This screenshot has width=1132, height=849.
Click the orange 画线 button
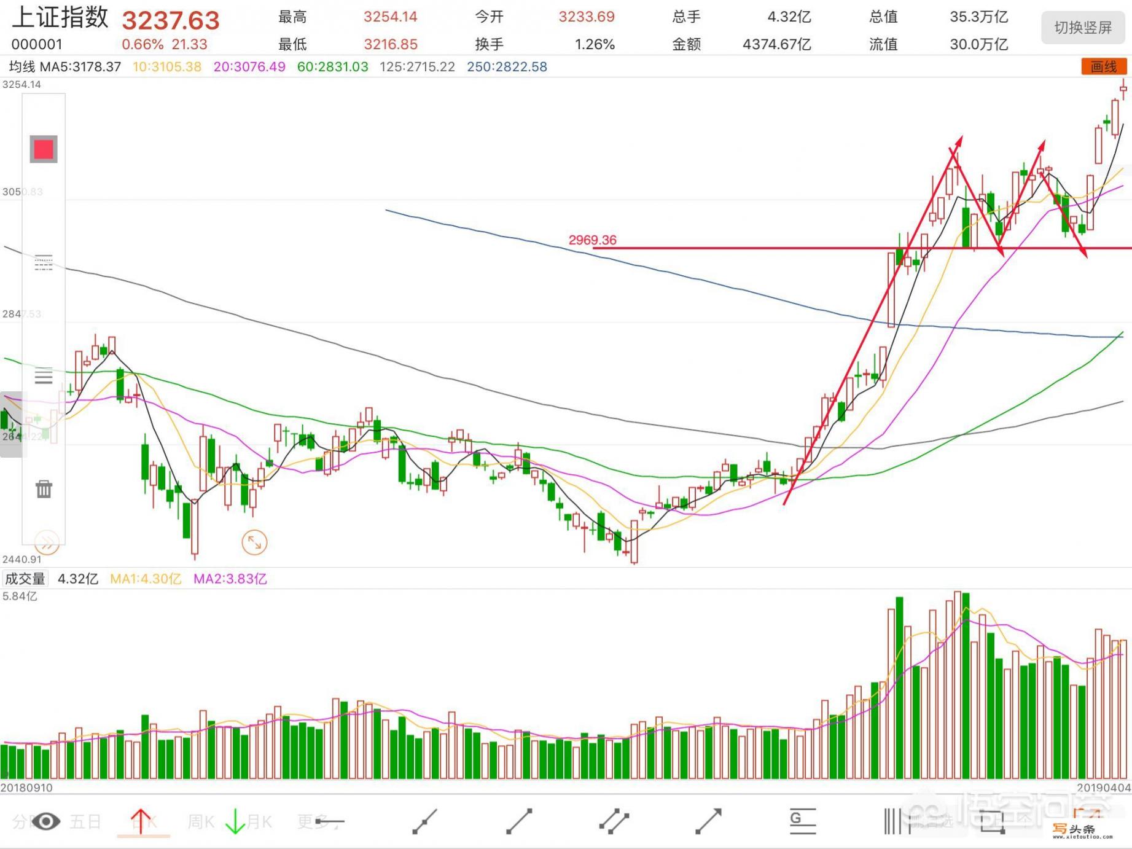click(1104, 66)
